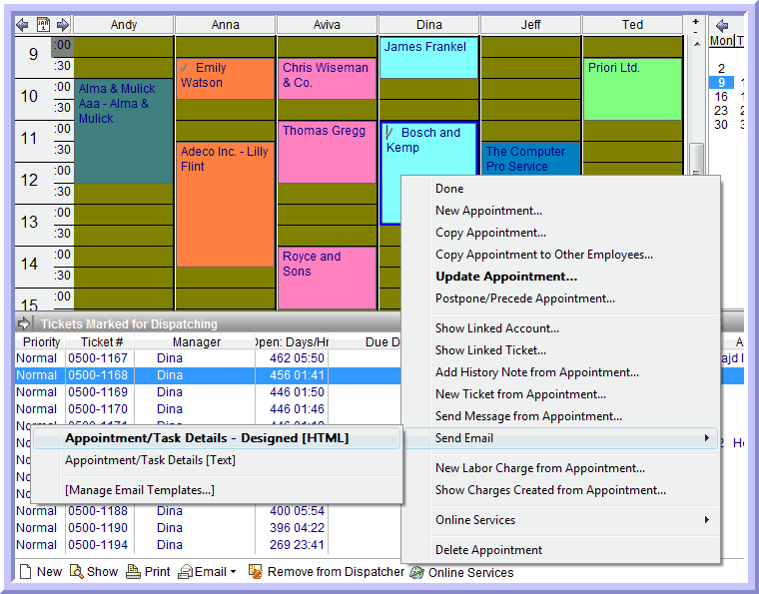Click Remove from Dispatcher icon
Viewport: 759px width, 594px height.
click(256, 572)
